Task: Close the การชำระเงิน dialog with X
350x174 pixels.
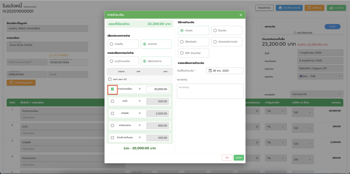Action: pos(241,15)
